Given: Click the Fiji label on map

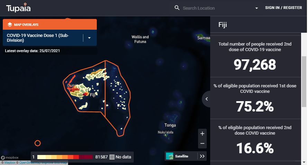Looking at the screenshot, I should (93, 95).
